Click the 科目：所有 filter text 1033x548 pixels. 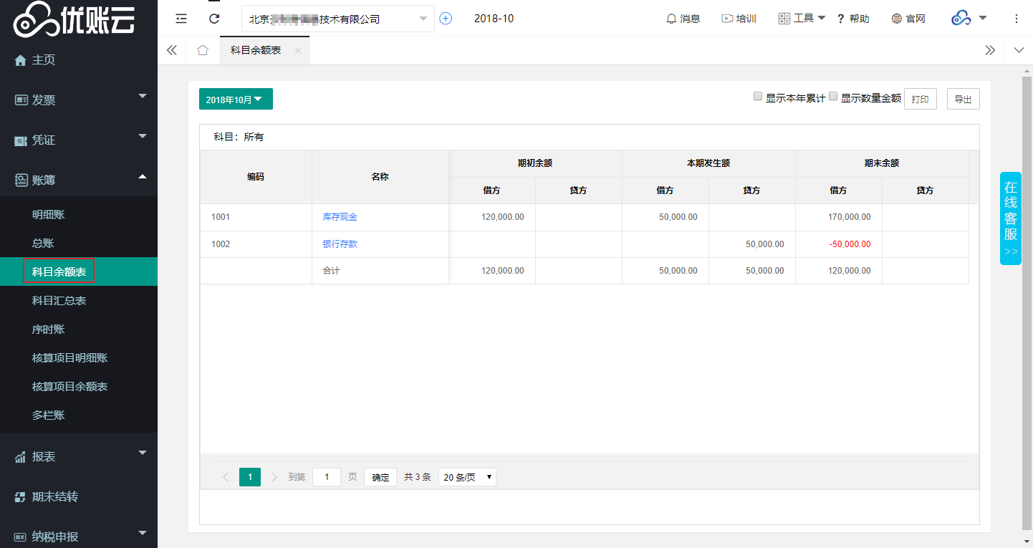239,137
